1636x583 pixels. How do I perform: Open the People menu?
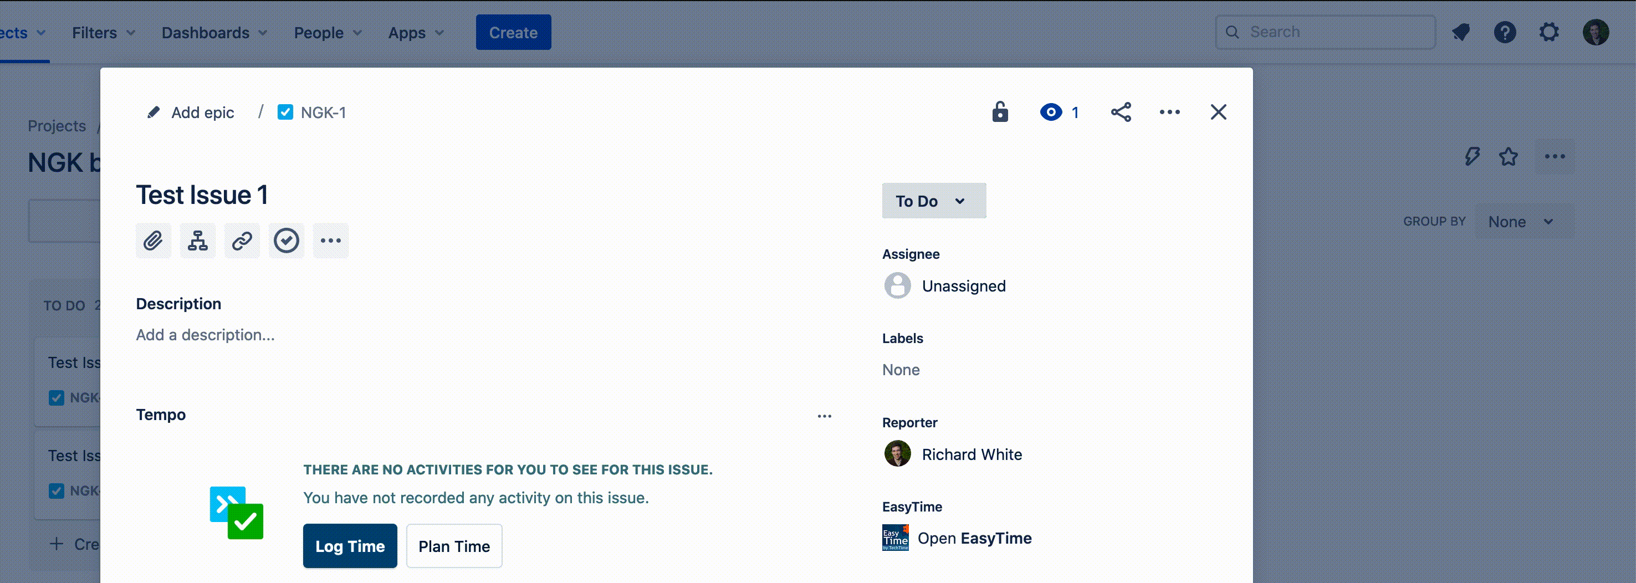click(327, 32)
